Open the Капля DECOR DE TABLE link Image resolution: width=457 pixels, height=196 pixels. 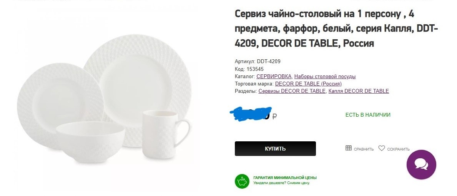point(359,91)
